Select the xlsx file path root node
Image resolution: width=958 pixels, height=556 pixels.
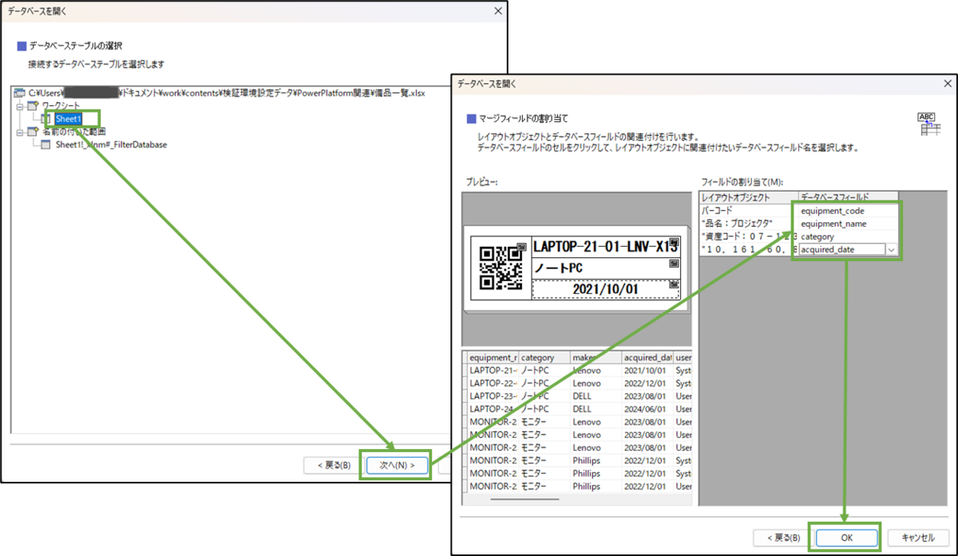[x=228, y=93]
